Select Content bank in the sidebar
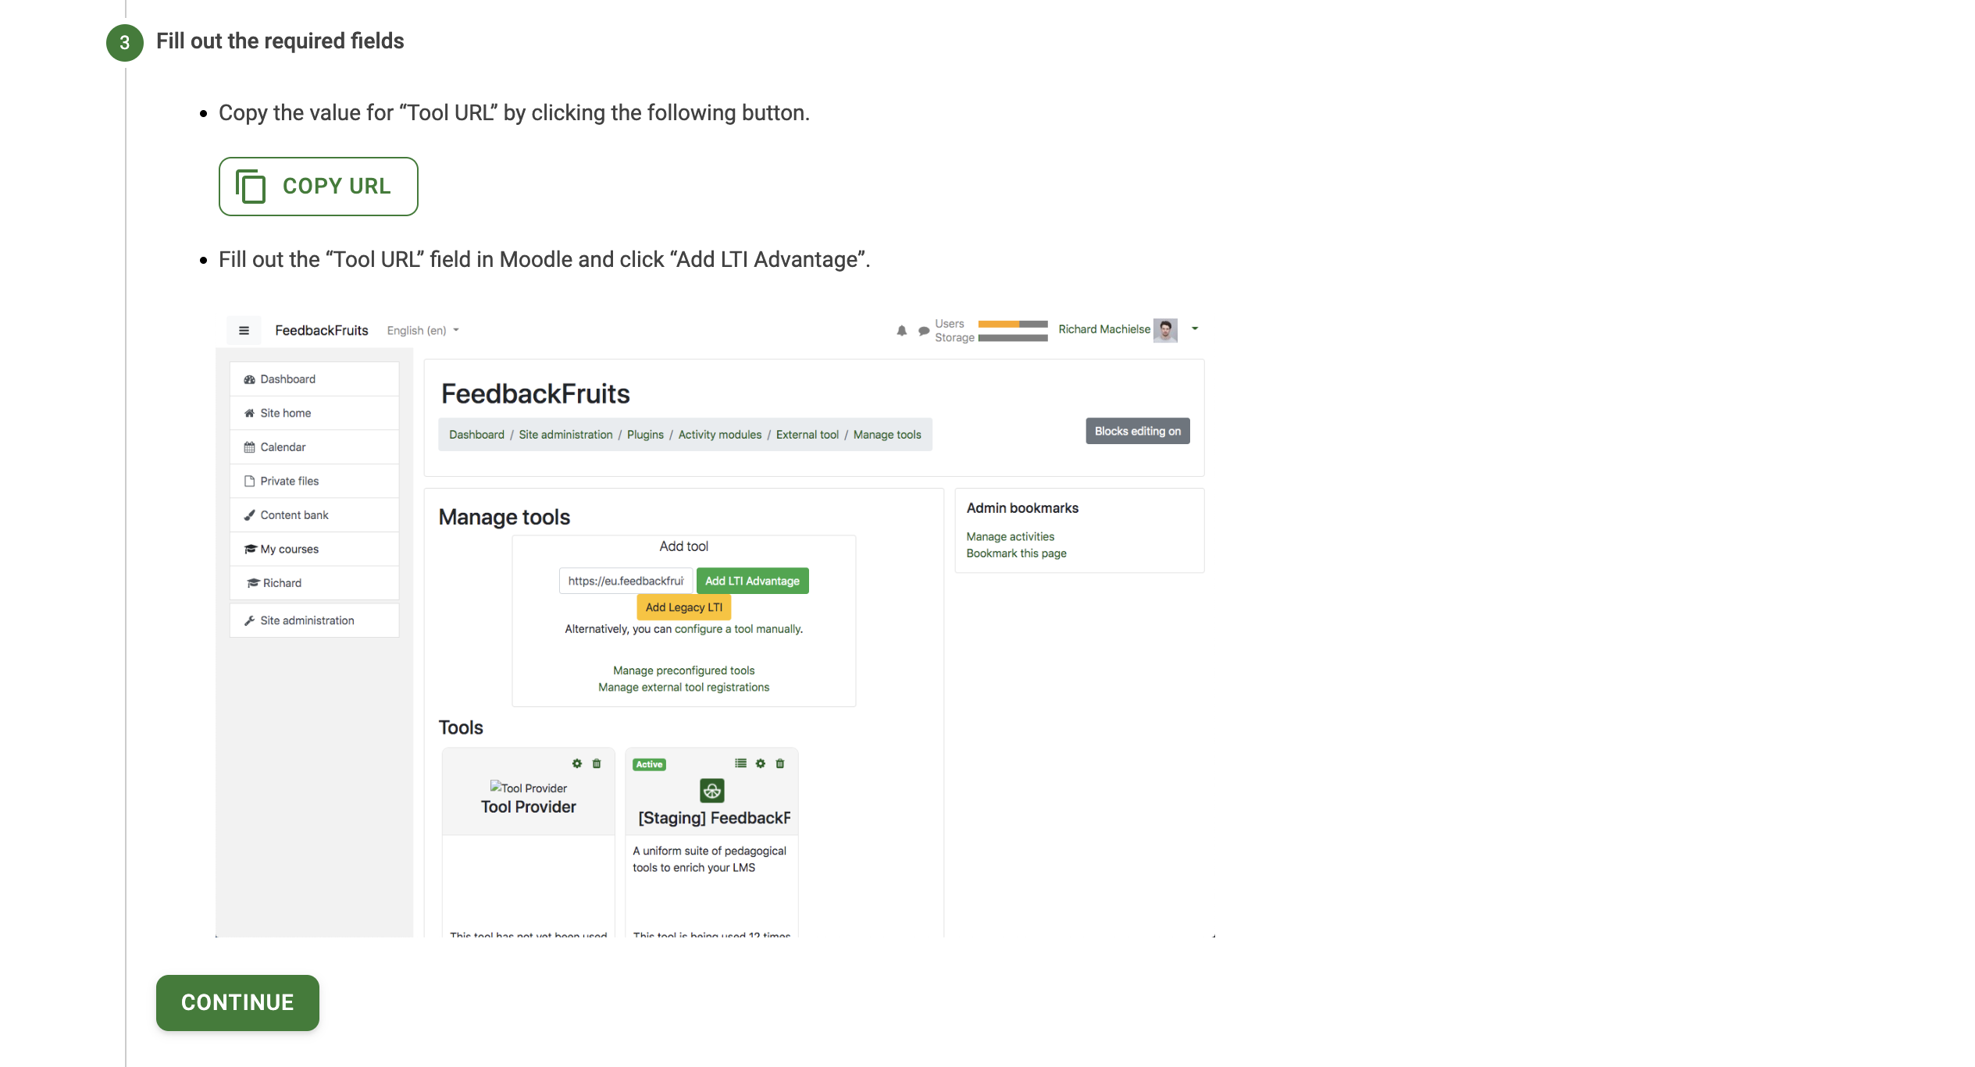The height and width of the screenshot is (1067, 1975). (x=294, y=515)
